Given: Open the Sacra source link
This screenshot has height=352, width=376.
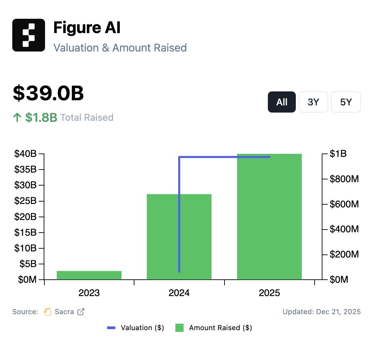Looking at the screenshot, I should (x=64, y=311).
